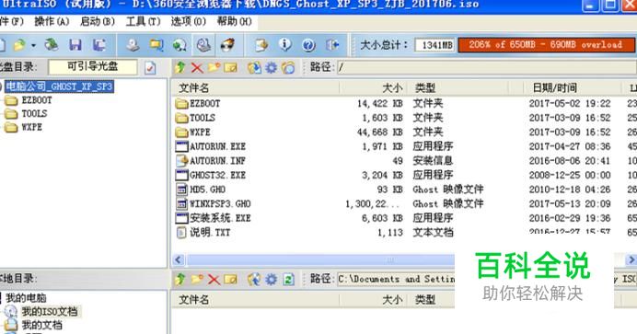
Task: Click the Burn CD/DVD Image flame icon
Action: click(x=227, y=45)
